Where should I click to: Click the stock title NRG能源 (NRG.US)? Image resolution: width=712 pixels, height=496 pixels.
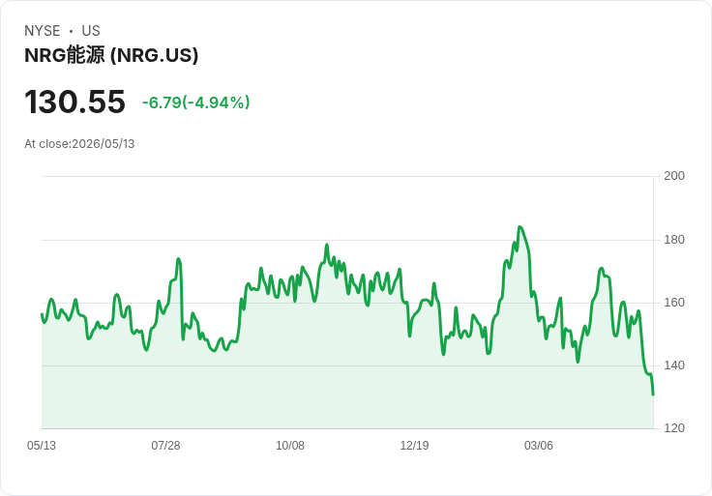pos(111,55)
